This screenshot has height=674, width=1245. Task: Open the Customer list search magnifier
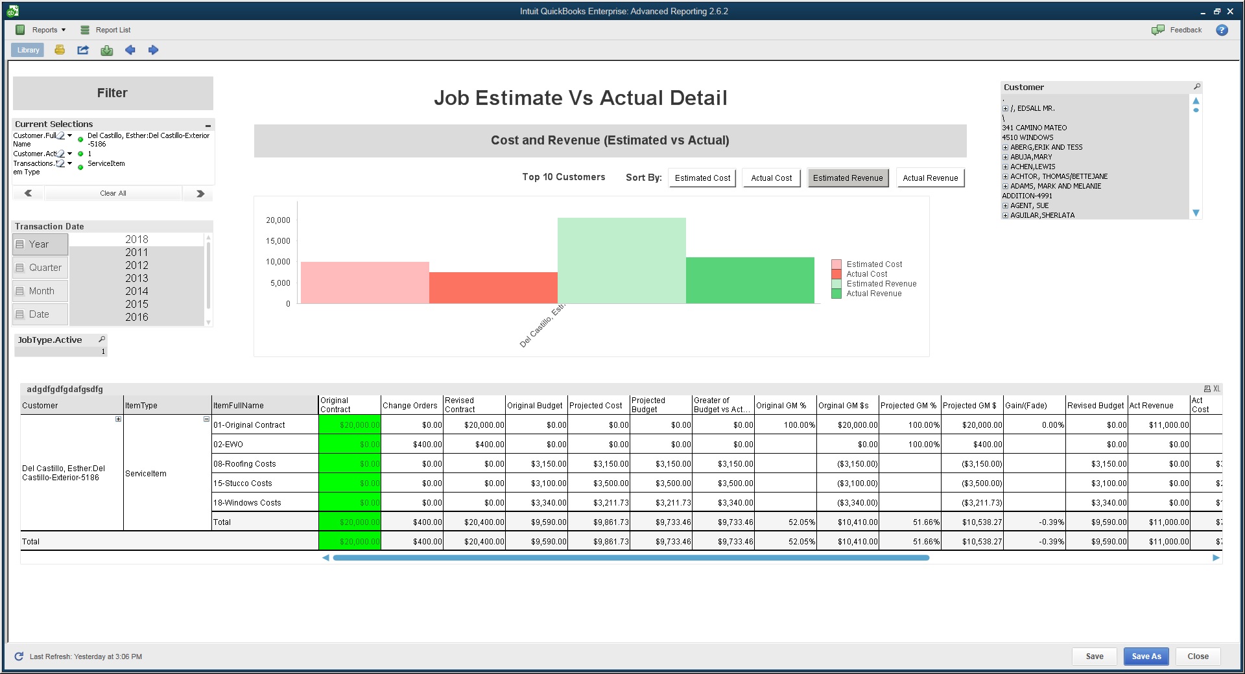pos(1197,86)
